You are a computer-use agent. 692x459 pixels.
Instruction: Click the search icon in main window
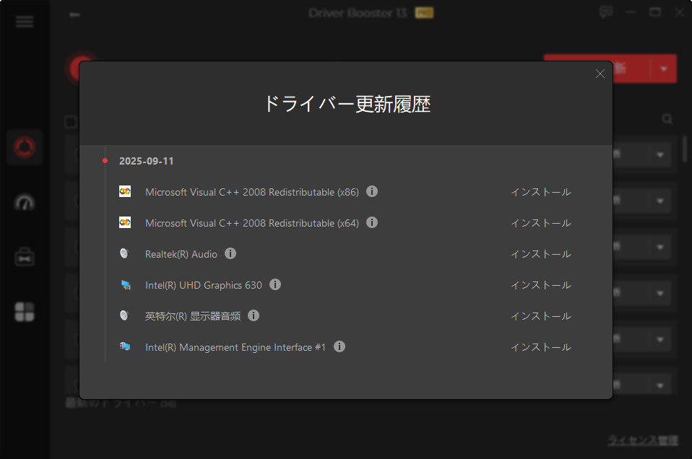point(667,119)
